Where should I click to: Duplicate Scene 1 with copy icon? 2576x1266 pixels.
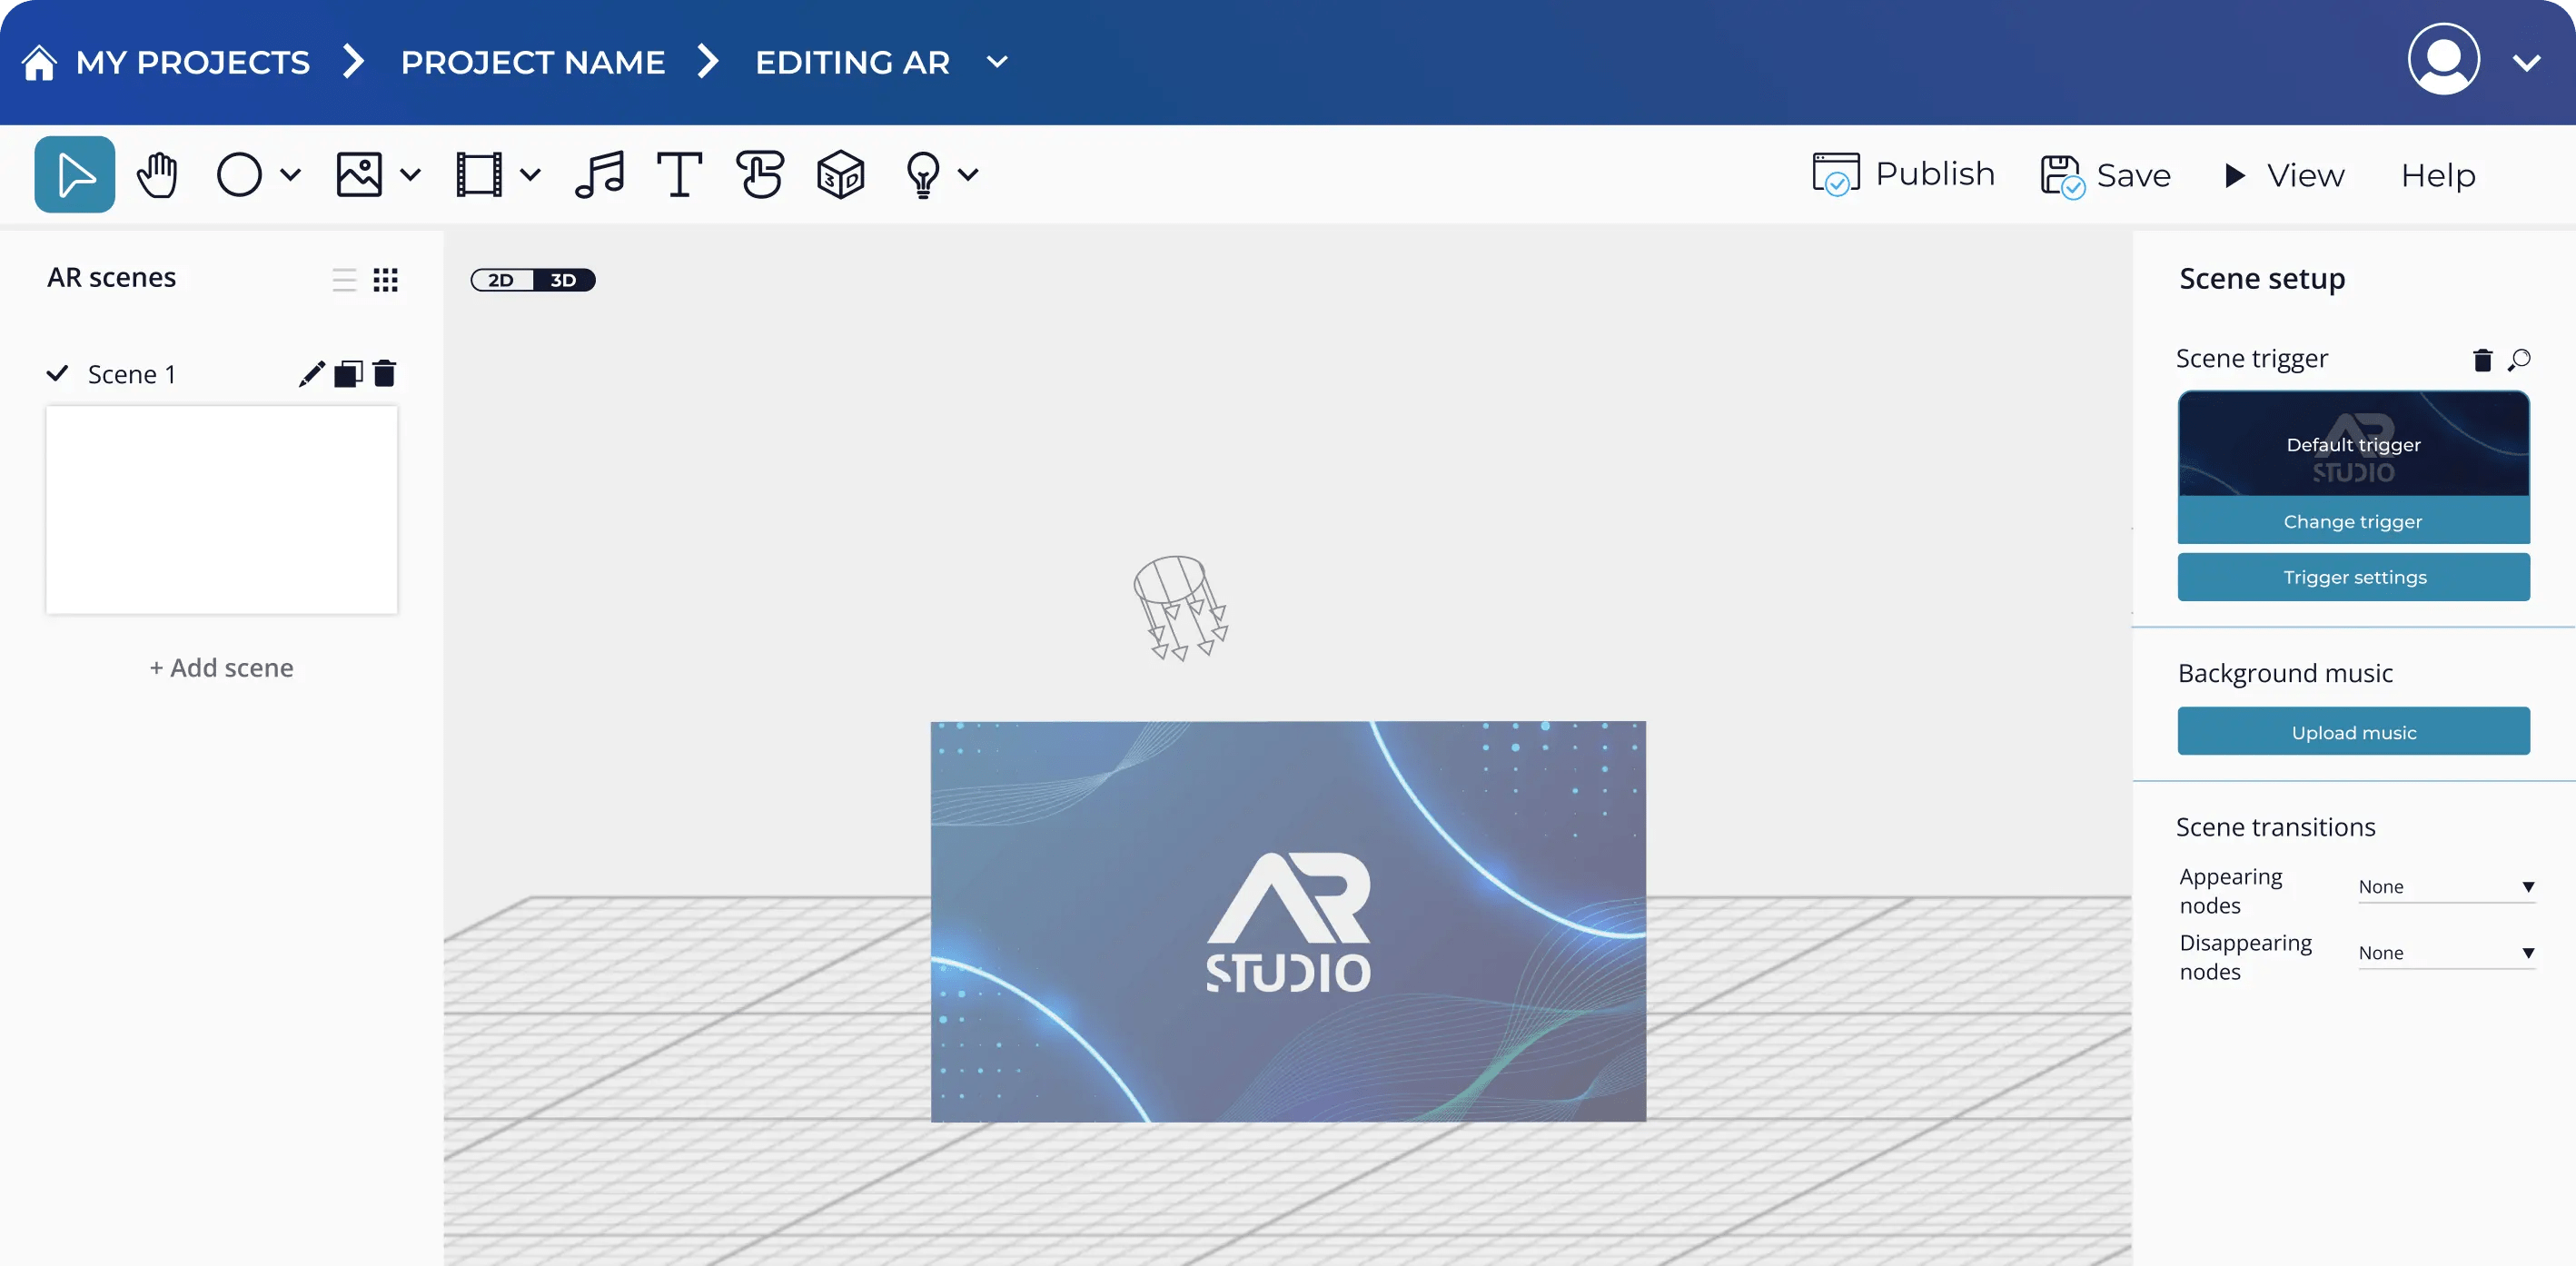[347, 373]
